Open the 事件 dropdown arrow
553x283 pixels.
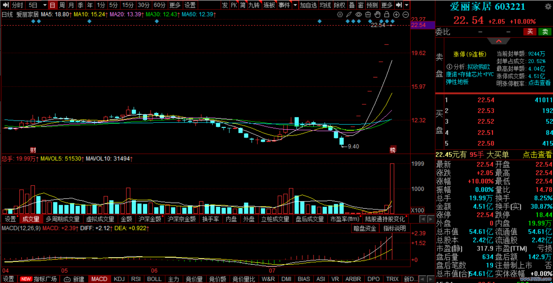[295, 5]
